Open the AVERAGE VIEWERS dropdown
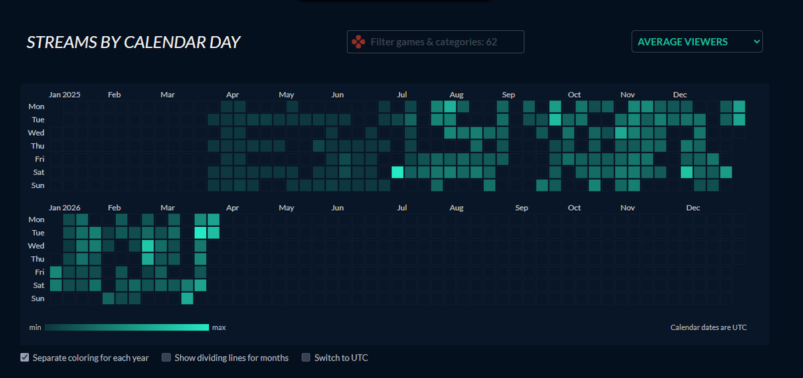Screen dimensions: 803x378 (x=697, y=41)
